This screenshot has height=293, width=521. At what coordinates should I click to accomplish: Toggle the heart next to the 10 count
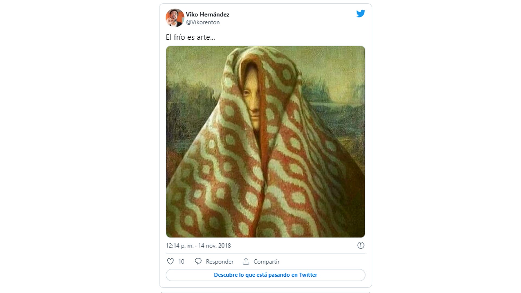click(170, 261)
